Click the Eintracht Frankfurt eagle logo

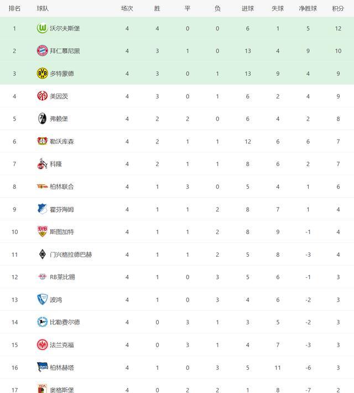click(x=42, y=345)
